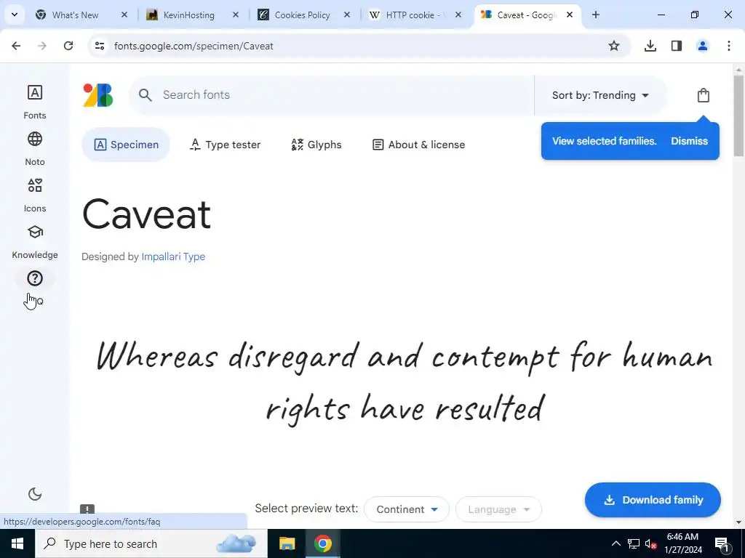This screenshot has height=558, width=745.
Task: Open the selected families shopping bag
Action: tap(704, 95)
